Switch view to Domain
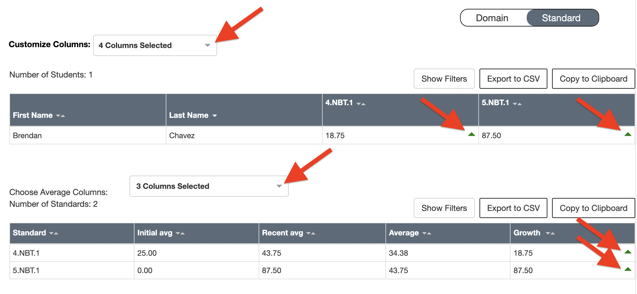Screen dimensions: 637x294 (x=492, y=18)
